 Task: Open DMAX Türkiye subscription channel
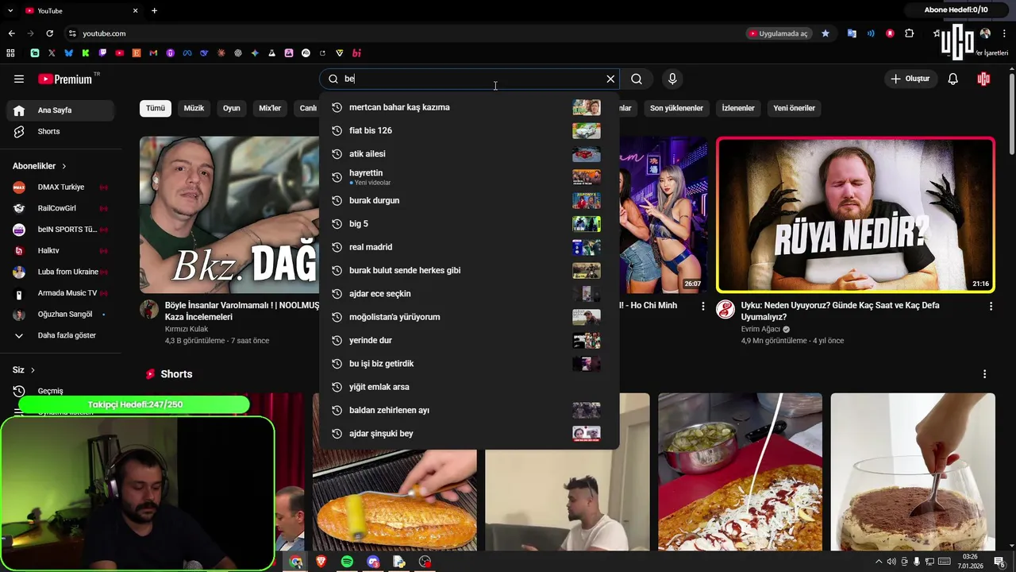[60, 187]
